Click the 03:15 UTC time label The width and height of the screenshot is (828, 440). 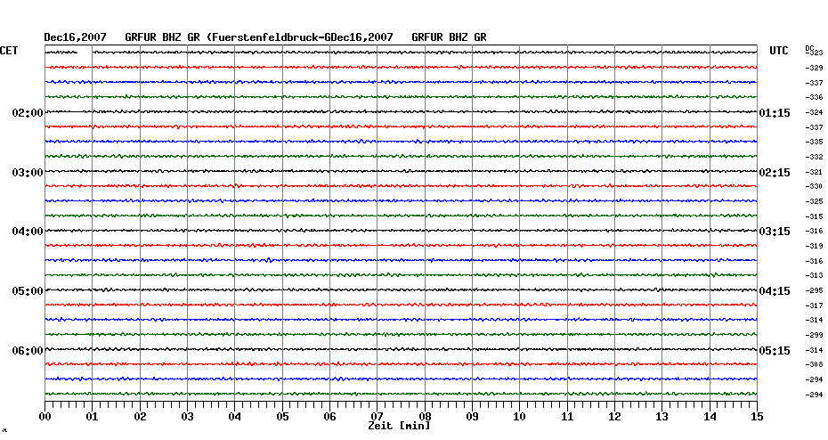[x=775, y=232]
